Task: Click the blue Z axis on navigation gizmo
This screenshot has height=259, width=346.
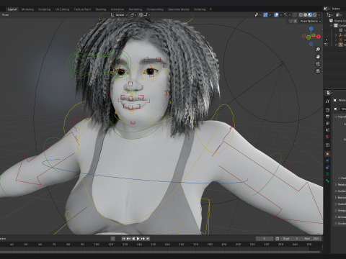Action: click(x=311, y=29)
